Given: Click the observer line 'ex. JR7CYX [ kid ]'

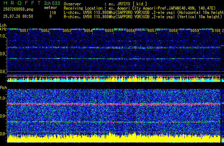Looking at the screenshot, I should (128, 4).
